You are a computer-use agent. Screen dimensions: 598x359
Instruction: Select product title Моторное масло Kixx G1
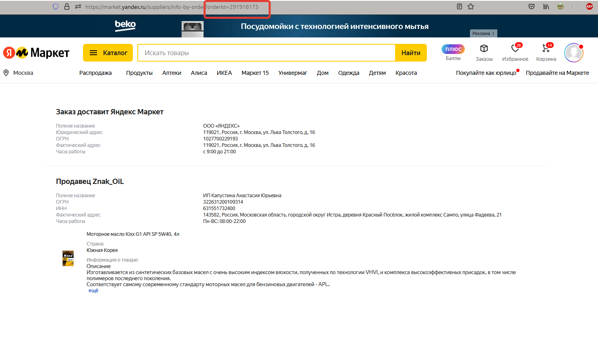(x=133, y=234)
